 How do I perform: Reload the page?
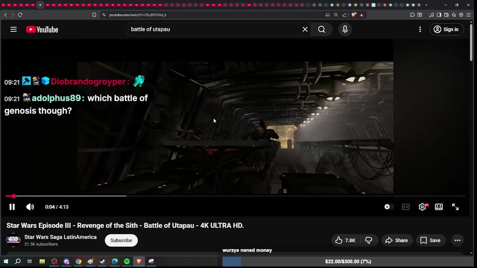20,15
